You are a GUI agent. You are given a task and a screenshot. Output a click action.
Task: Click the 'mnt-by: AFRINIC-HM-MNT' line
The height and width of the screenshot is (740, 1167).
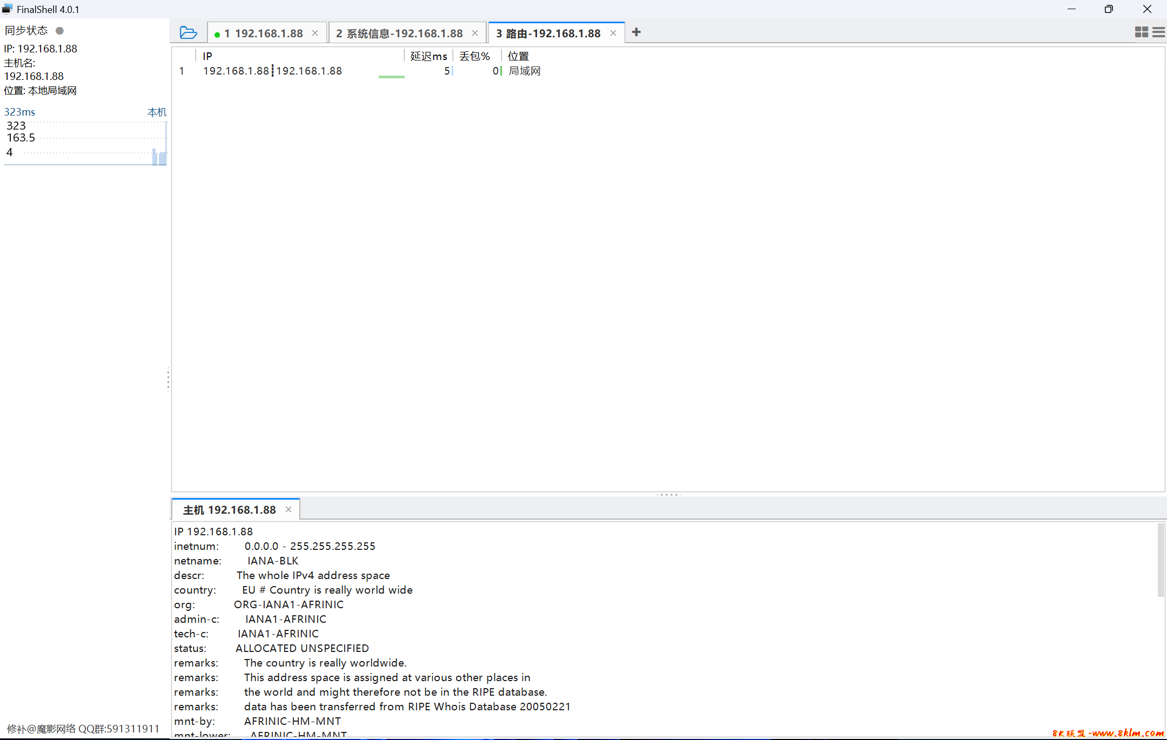[258, 721]
